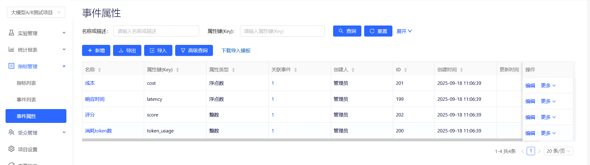This screenshot has height=165, width=590.
Task: Open the 大模型A/B测试项目 project dropdown
Action: pyautogui.click(x=36, y=12)
